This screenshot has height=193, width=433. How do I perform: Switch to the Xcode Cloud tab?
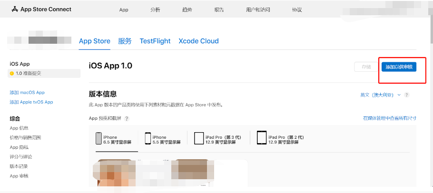(198, 41)
